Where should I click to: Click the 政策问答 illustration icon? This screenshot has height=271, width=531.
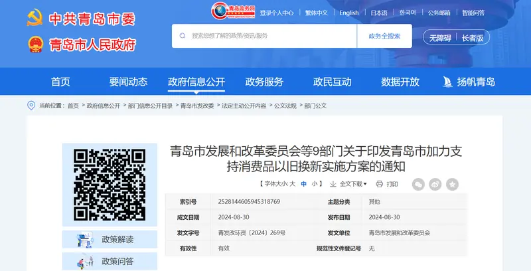[85, 262]
